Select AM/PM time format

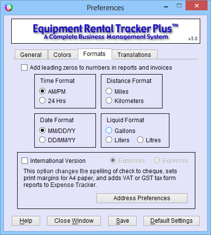(42, 91)
